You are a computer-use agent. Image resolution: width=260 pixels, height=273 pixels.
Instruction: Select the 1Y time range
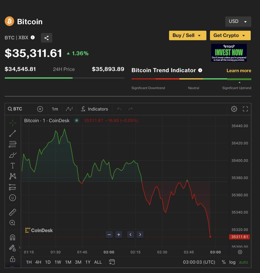(x=88, y=262)
